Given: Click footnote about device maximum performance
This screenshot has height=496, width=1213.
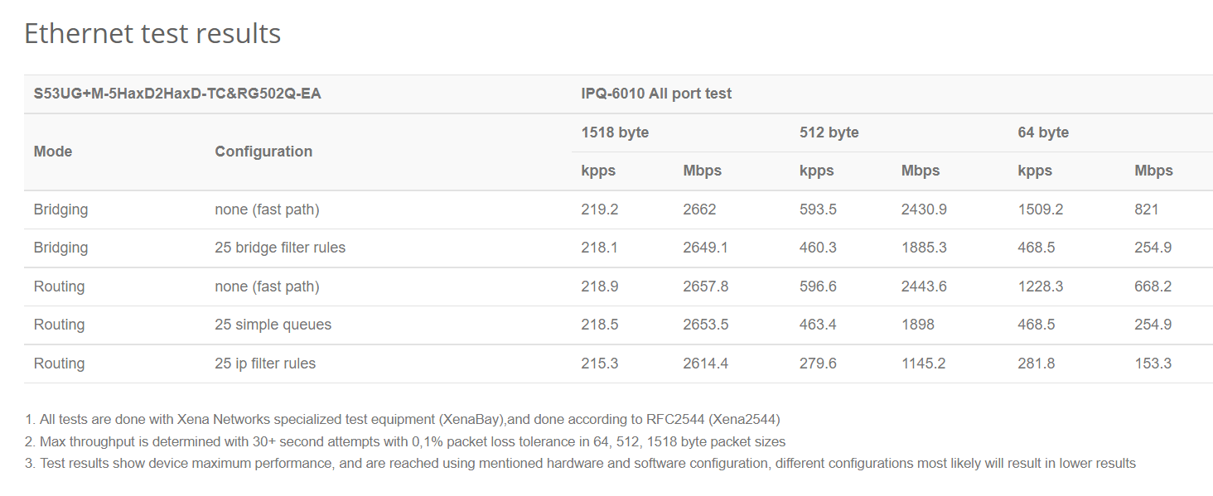Looking at the screenshot, I should click(x=580, y=463).
